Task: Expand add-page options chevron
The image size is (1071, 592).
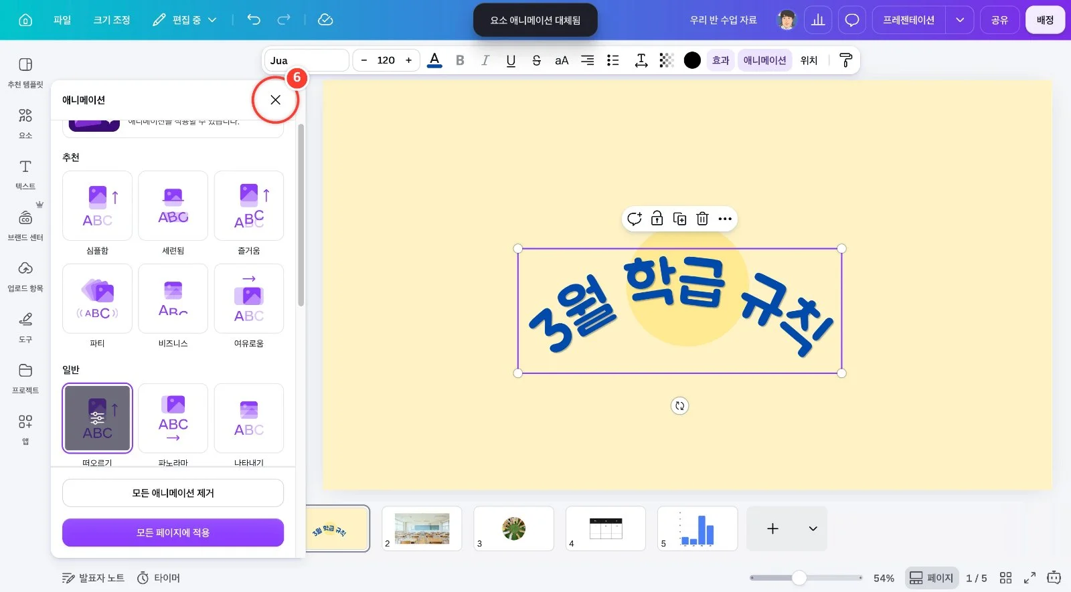Action: pos(813,528)
